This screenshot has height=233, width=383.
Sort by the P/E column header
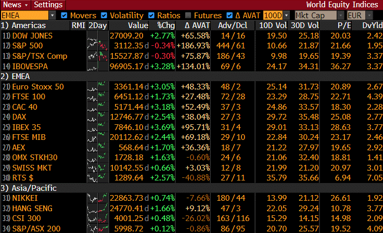pyautogui.click(x=344, y=25)
